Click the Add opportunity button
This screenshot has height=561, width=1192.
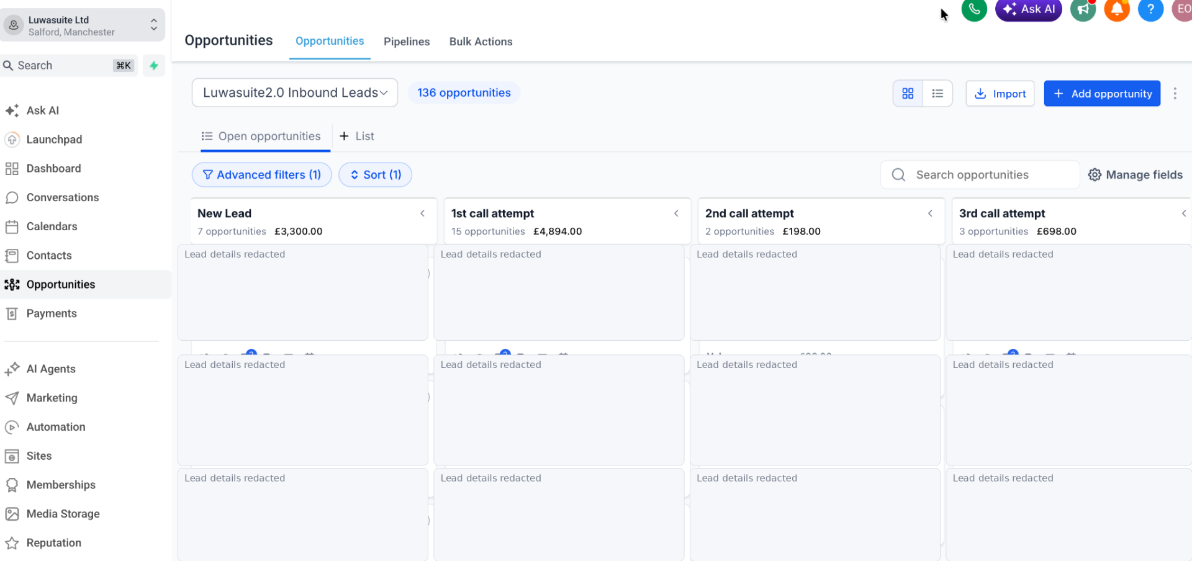point(1102,93)
